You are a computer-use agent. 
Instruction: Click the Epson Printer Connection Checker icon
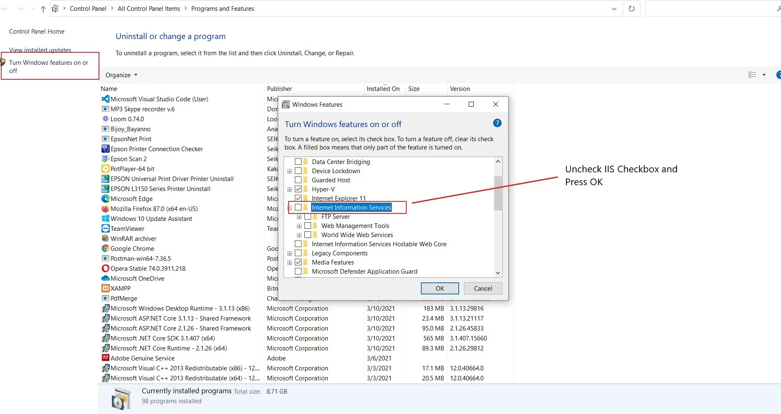pyautogui.click(x=105, y=149)
